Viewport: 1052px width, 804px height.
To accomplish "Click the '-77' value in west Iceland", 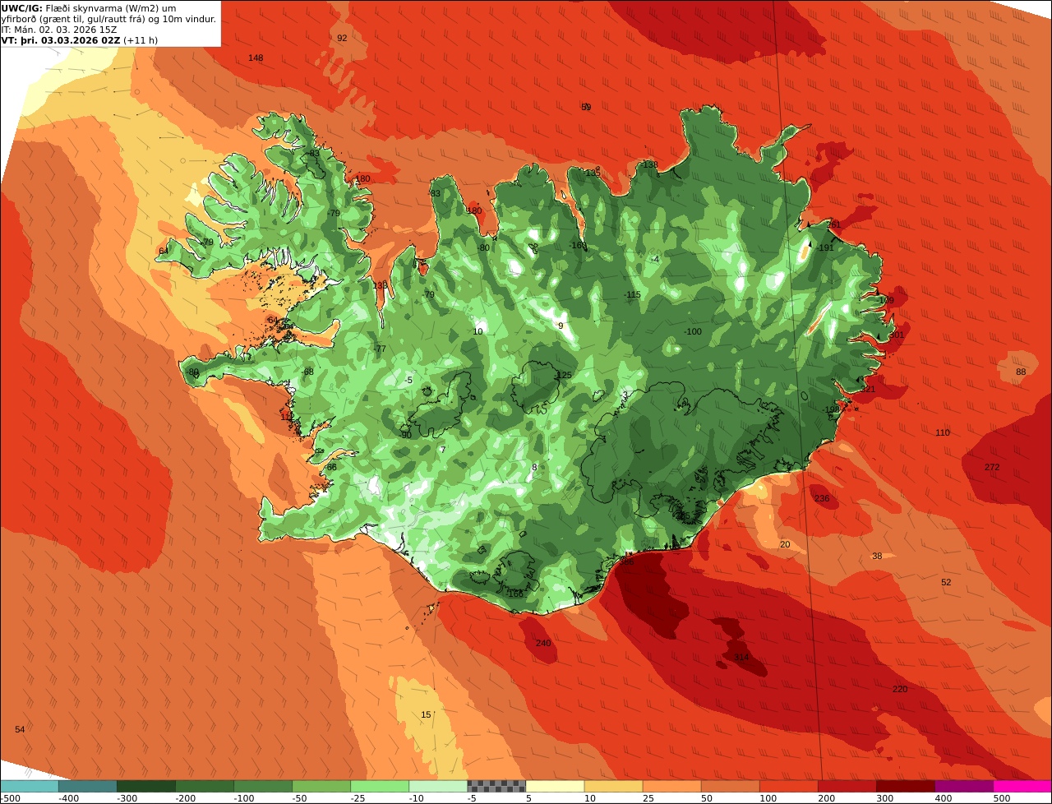I will click(x=380, y=349).
